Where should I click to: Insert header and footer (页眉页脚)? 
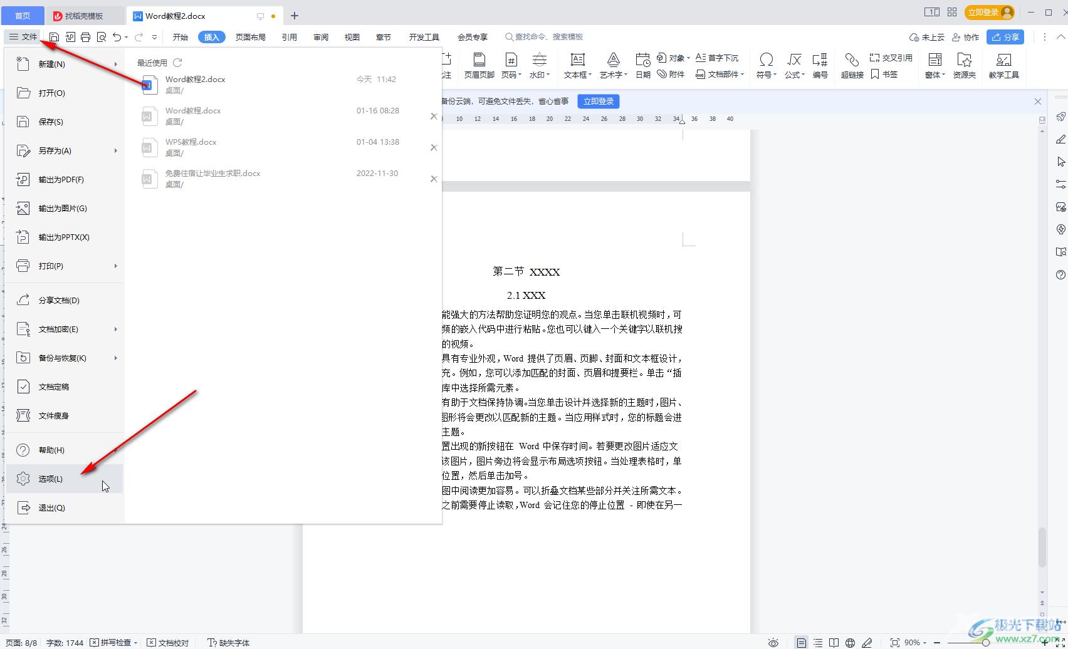click(x=479, y=65)
